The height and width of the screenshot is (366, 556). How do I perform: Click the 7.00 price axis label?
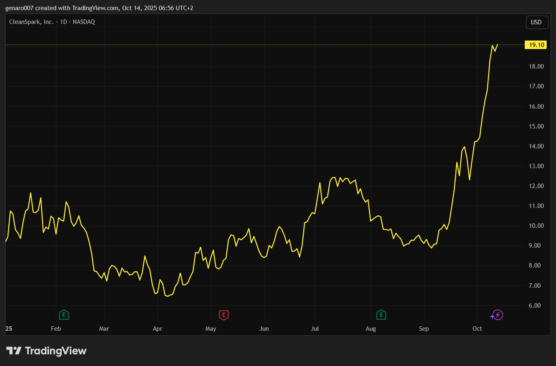(x=534, y=286)
